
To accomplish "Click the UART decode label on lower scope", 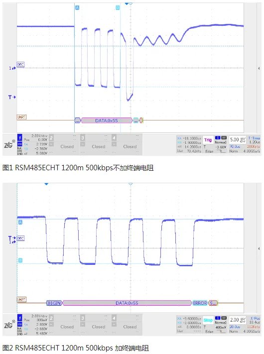I will pos(21,299).
